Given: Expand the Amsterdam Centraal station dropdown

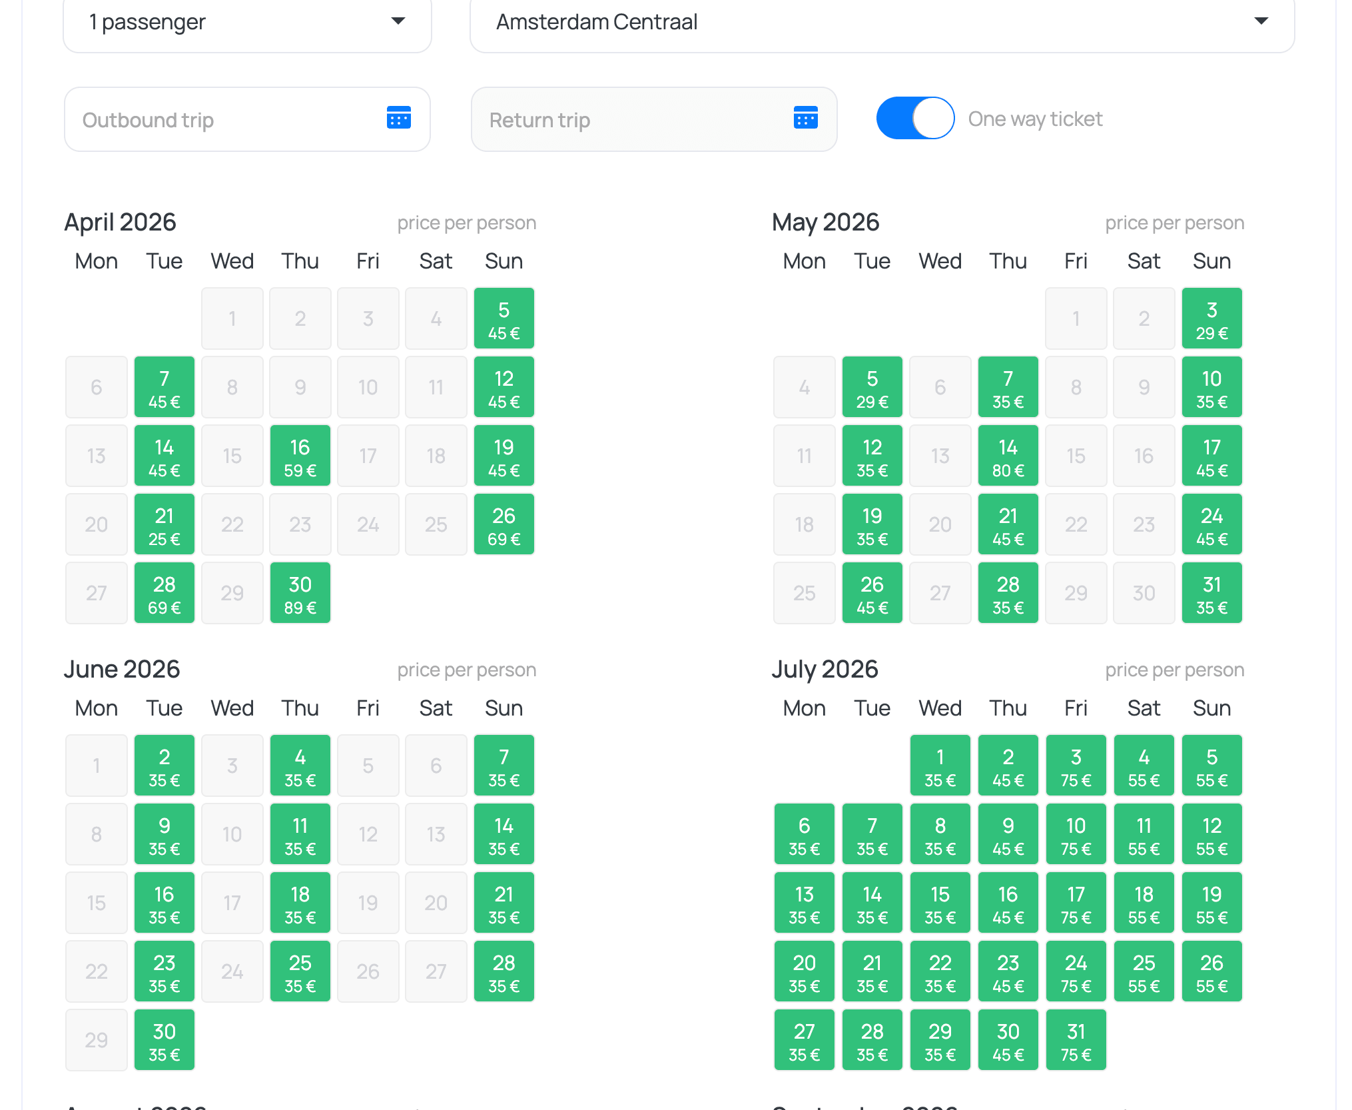Looking at the screenshot, I should (1260, 21).
